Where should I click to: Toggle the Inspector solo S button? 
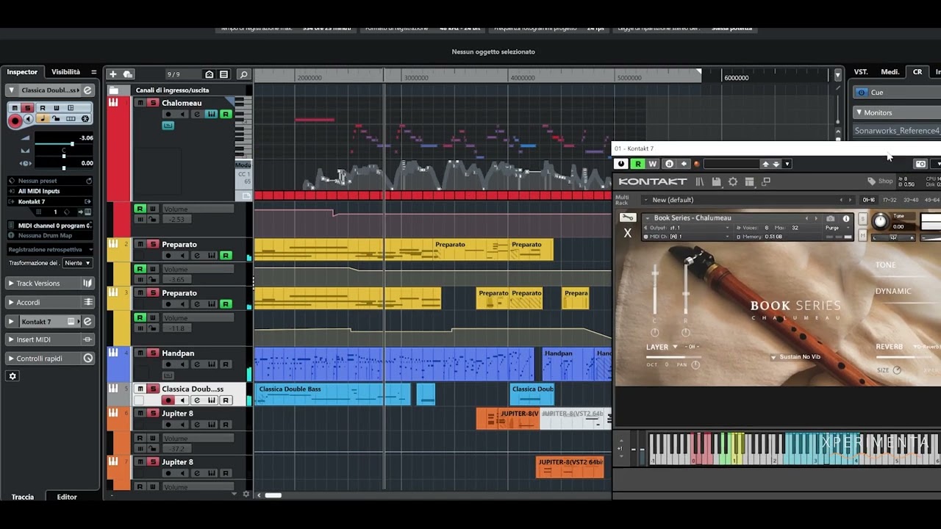(28, 108)
